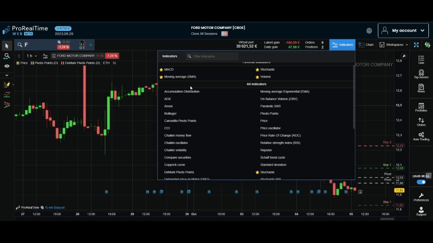Click the ProRealTime Web logo
This screenshot has width=433, height=243.
pos(25,30)
